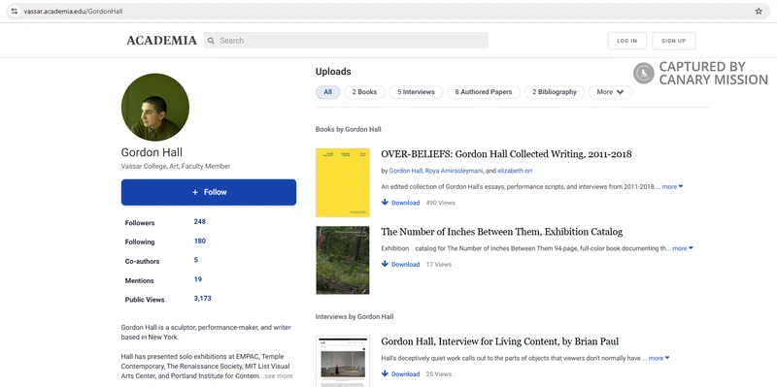Open the site info icon beside the URL
Viewport: 777px width, 387px height.
click(x=15, y=11)
